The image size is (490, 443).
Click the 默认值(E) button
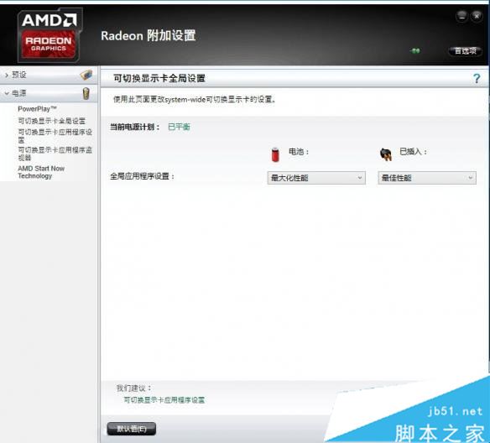pyautogui.click(x=131, y=429)
